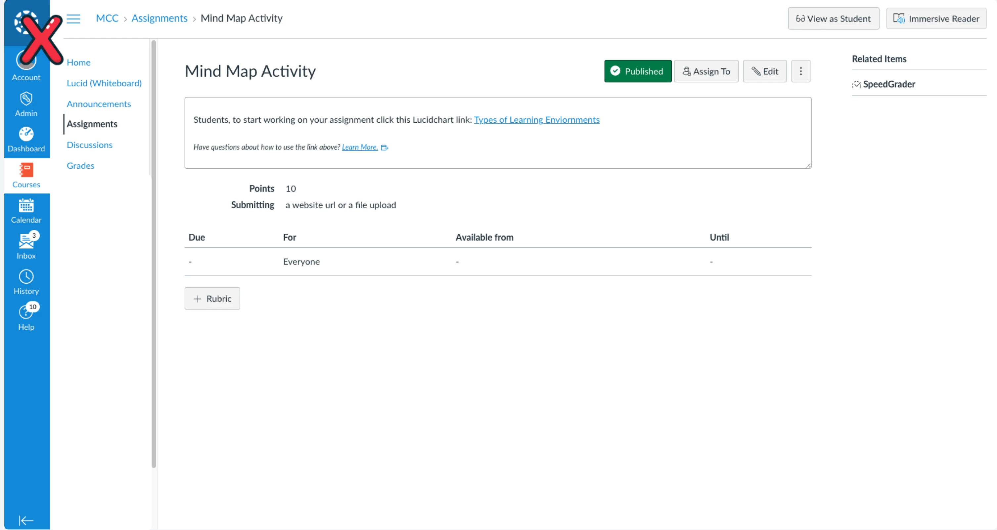The image size is (997, 530).
Task: Open SpeedGrader from Related Items
Action: pyautogui.click(x=889, y=84)
